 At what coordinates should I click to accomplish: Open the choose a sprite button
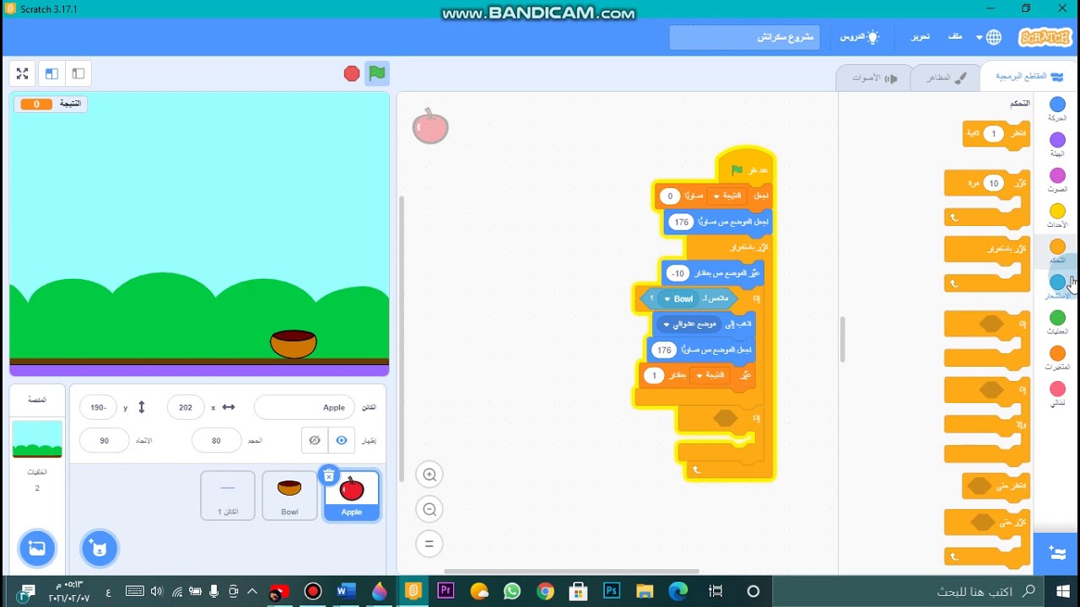tap(99, 549)
